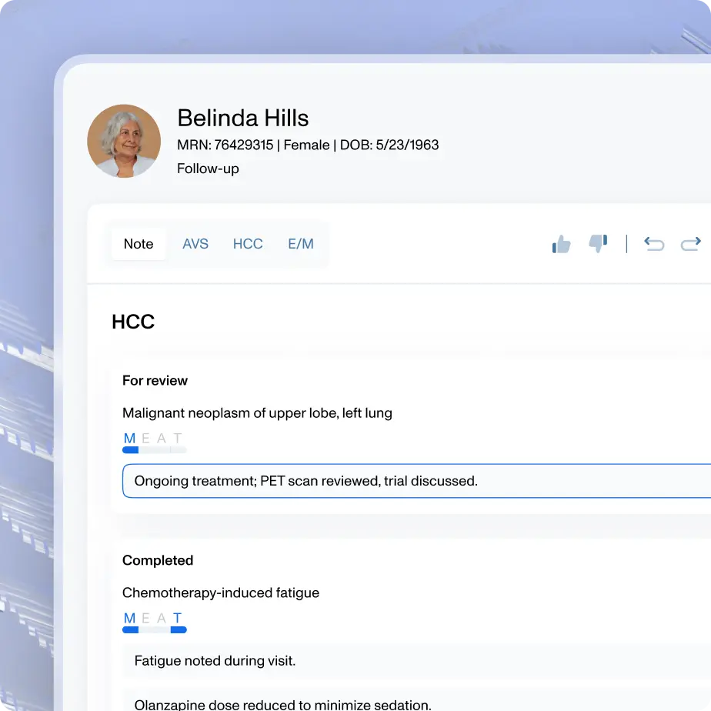Switch to the Note tab

click(139, 244)
